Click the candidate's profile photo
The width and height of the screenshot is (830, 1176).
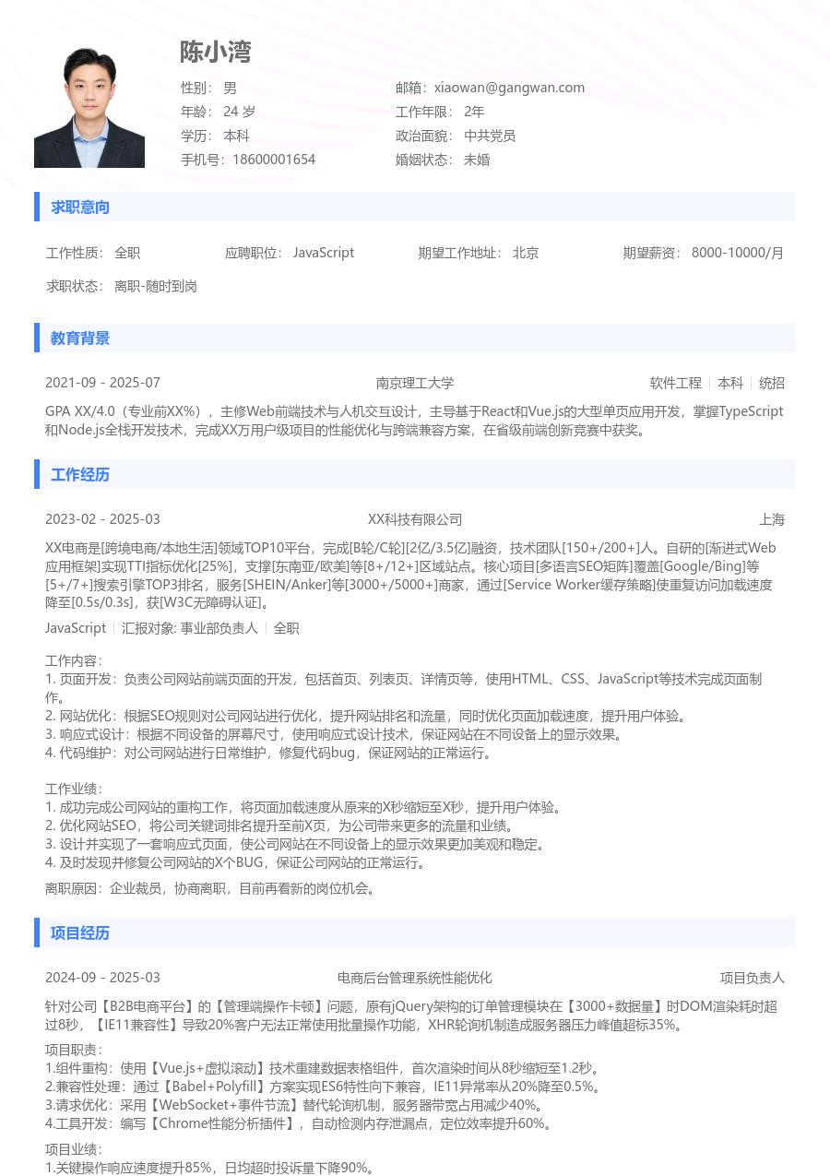pyautogui.click(x=89, y=106)
